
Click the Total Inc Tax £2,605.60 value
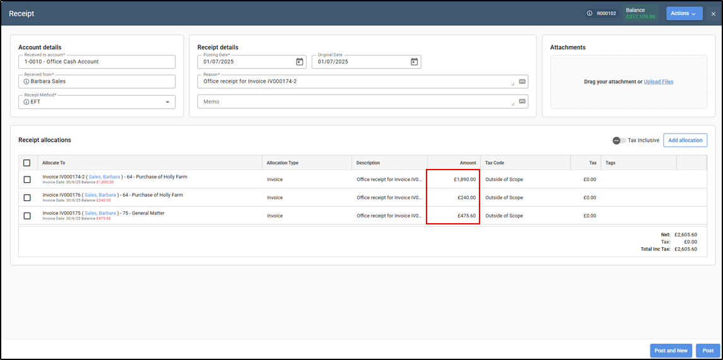[685, 249]
